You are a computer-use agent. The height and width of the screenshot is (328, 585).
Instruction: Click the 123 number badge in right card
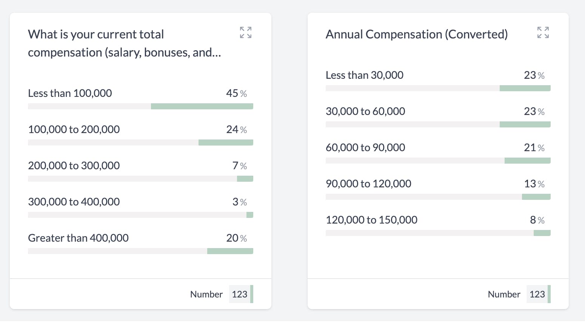click(537, 294)
